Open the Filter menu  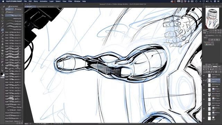pyautogui.click(x=70, y=1)
